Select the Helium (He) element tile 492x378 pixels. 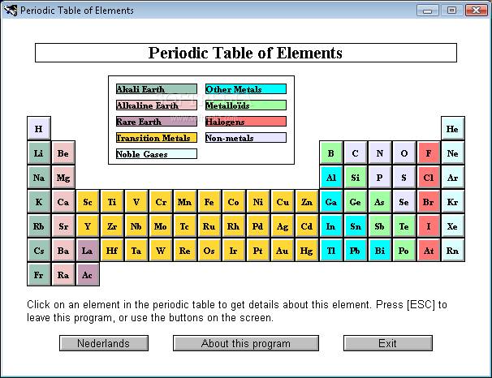tap(452, 129)
